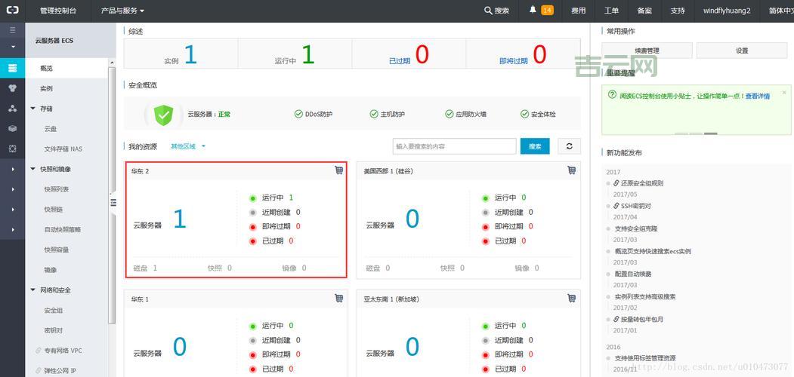
Task: Click the 查看详情 link in the tips notice
Action: click(x=757, y=96)
